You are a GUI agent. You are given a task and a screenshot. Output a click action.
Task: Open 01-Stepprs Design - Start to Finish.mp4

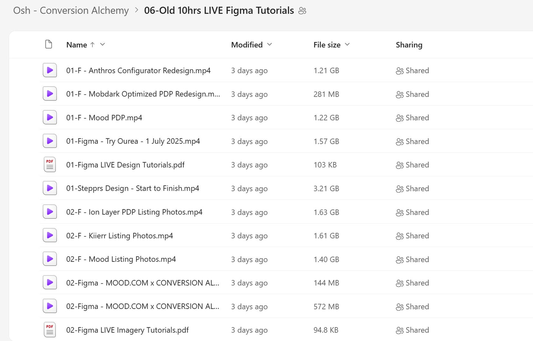point(133,188)
